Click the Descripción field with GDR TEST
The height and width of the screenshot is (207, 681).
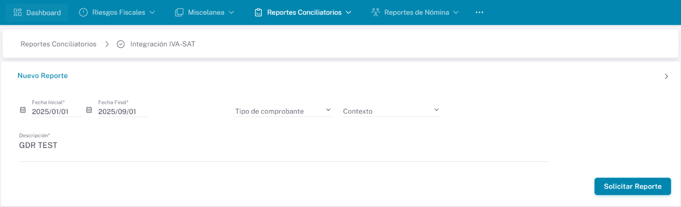coord(283,146)
